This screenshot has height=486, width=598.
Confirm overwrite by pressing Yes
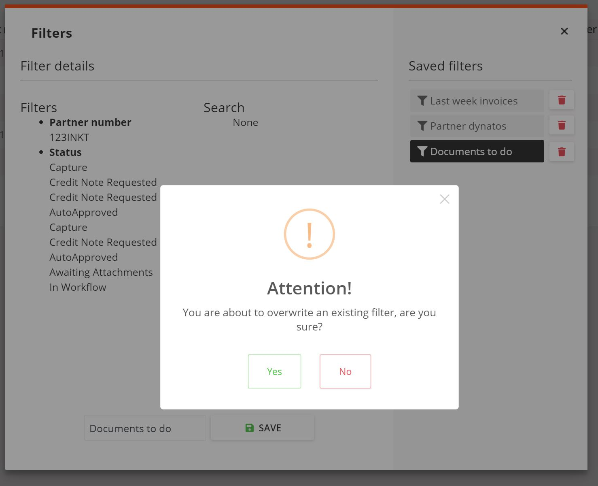(x=274, y=371)
